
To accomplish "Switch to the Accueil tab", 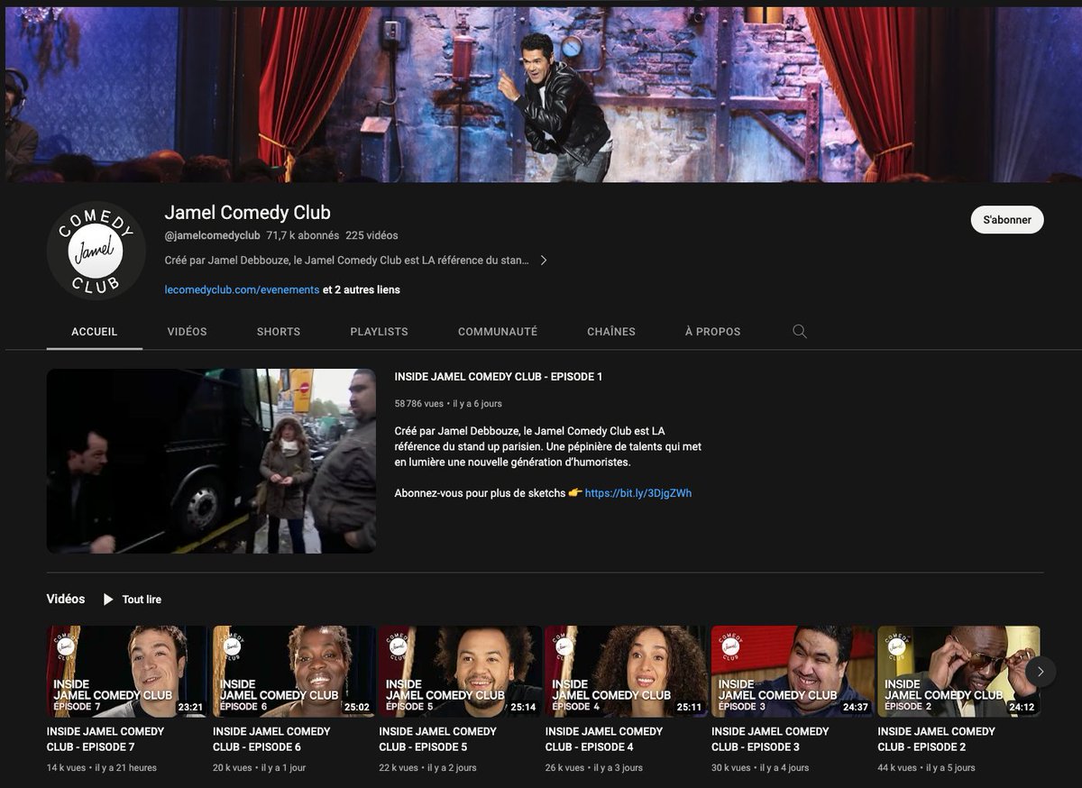I will click(95, 332).
